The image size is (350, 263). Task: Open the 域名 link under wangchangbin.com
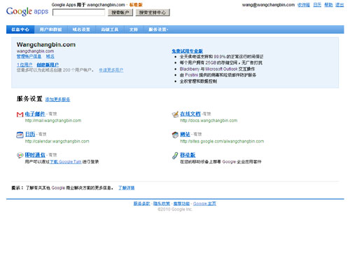50,56
